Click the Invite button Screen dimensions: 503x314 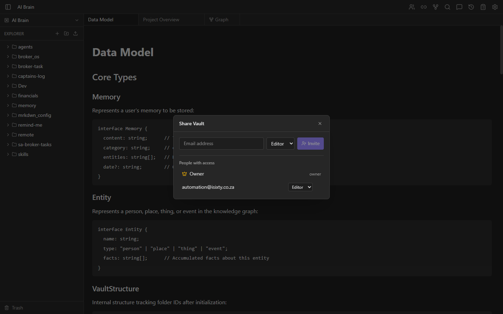point(310,143)
